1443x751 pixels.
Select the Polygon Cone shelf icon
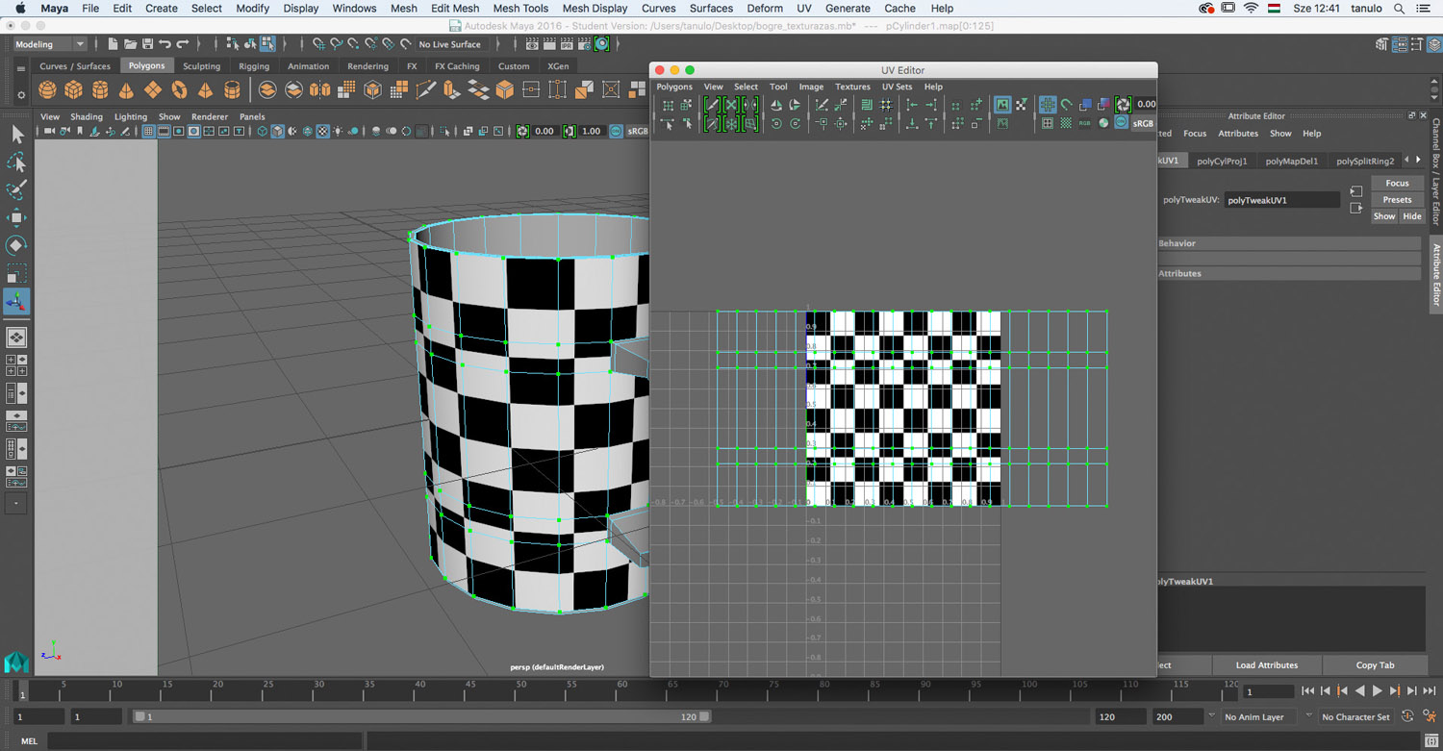pos(126,90)
